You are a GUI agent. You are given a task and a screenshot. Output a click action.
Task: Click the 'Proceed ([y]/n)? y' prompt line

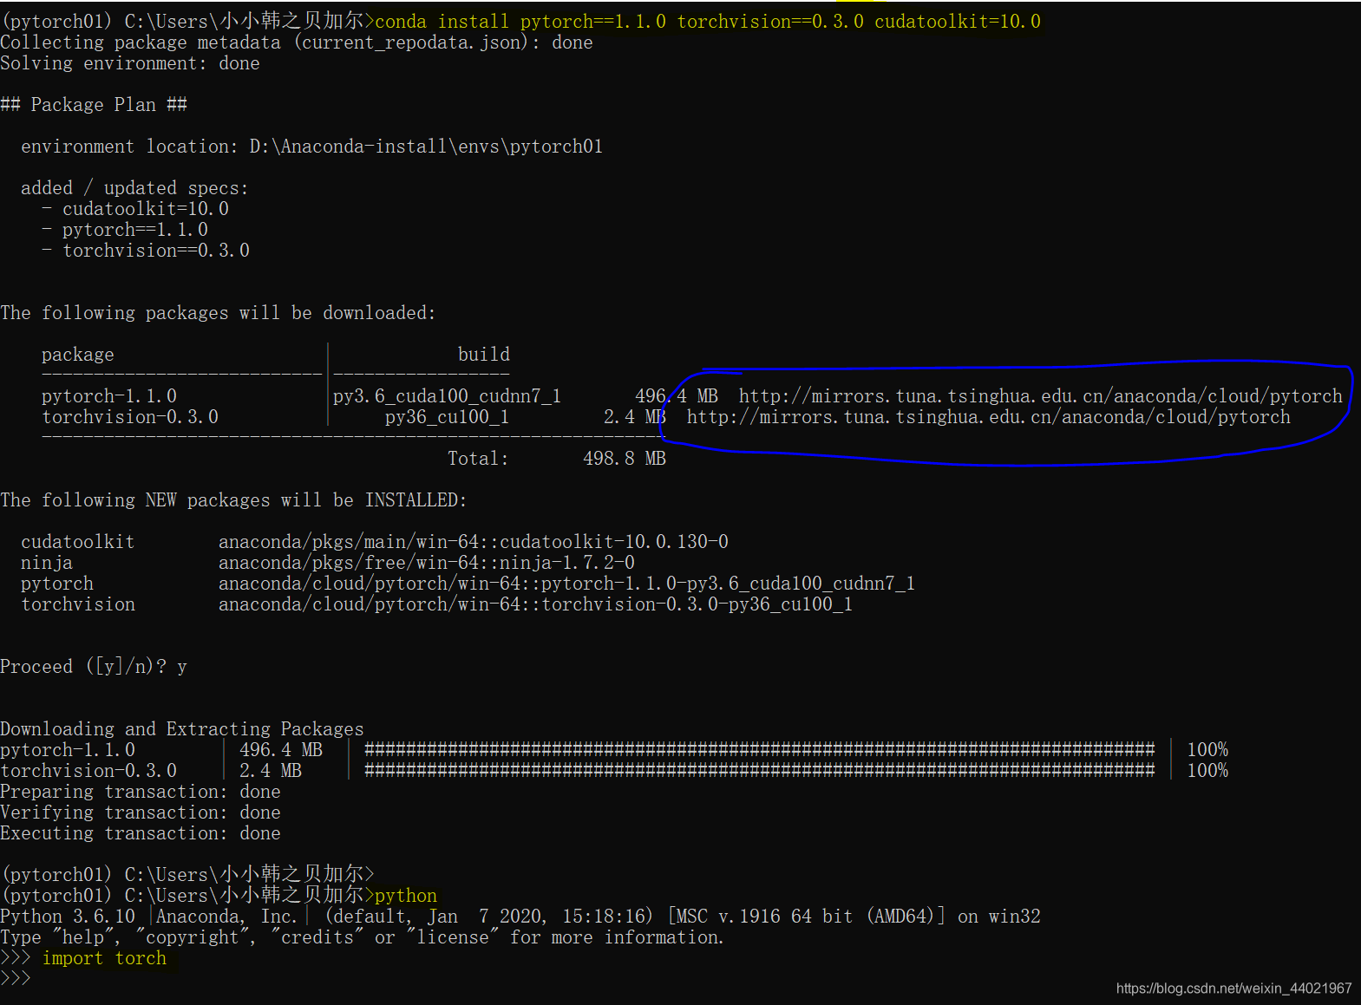(94, 666)
